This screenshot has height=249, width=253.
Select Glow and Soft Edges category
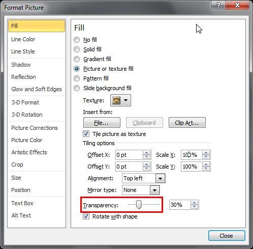tap(37, 89)
